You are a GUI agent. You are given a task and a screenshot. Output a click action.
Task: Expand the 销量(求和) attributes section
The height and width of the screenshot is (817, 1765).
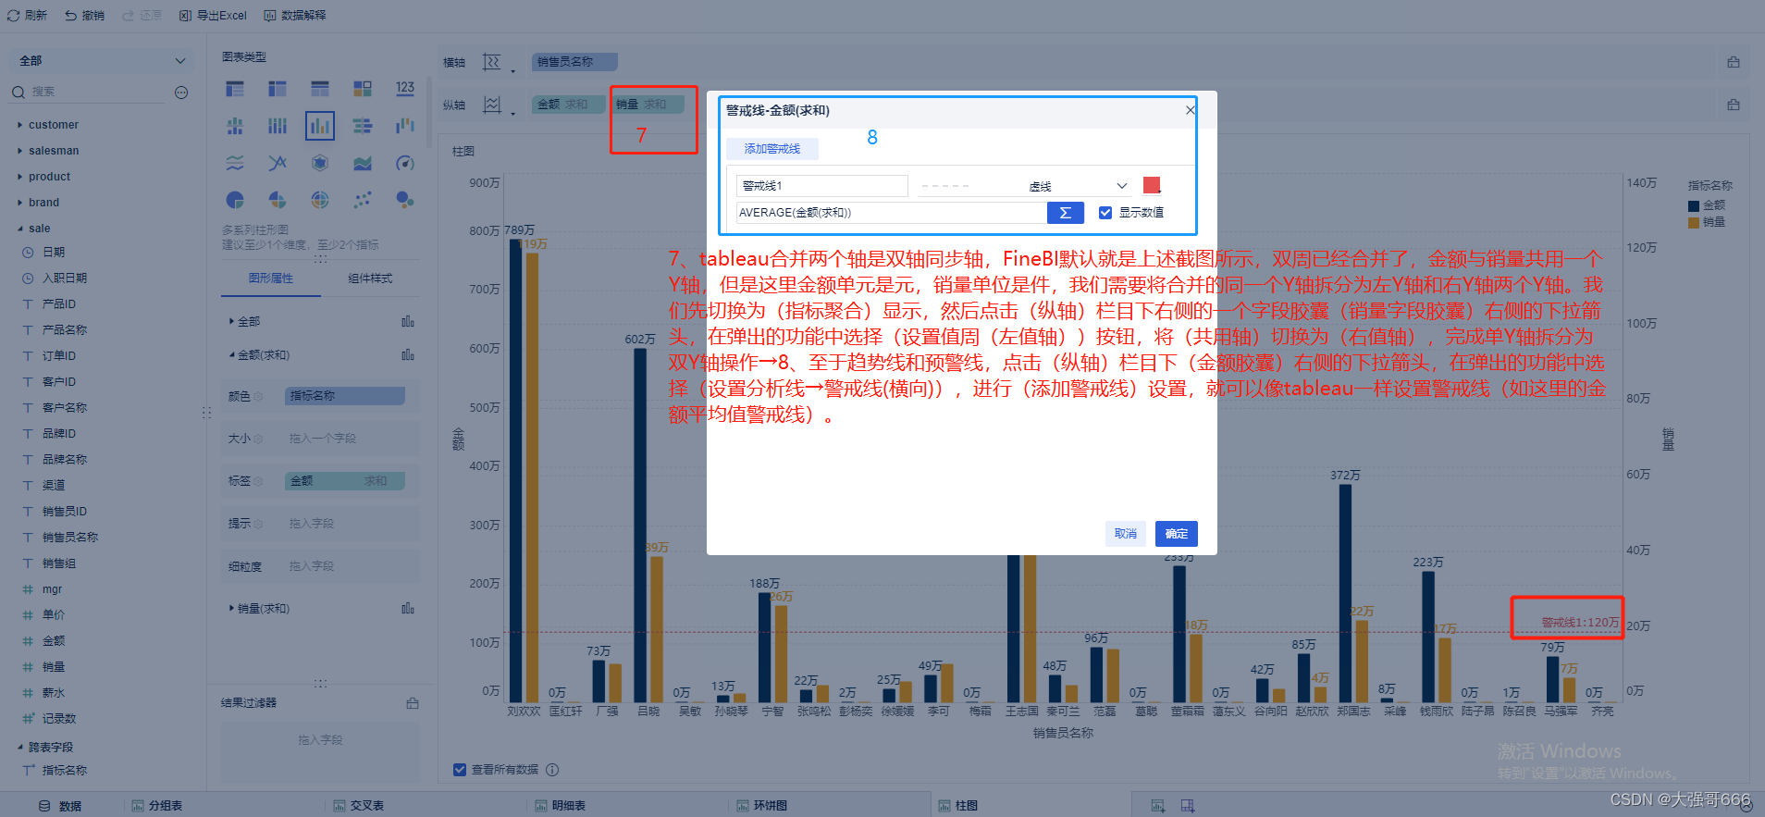point(231,609)
